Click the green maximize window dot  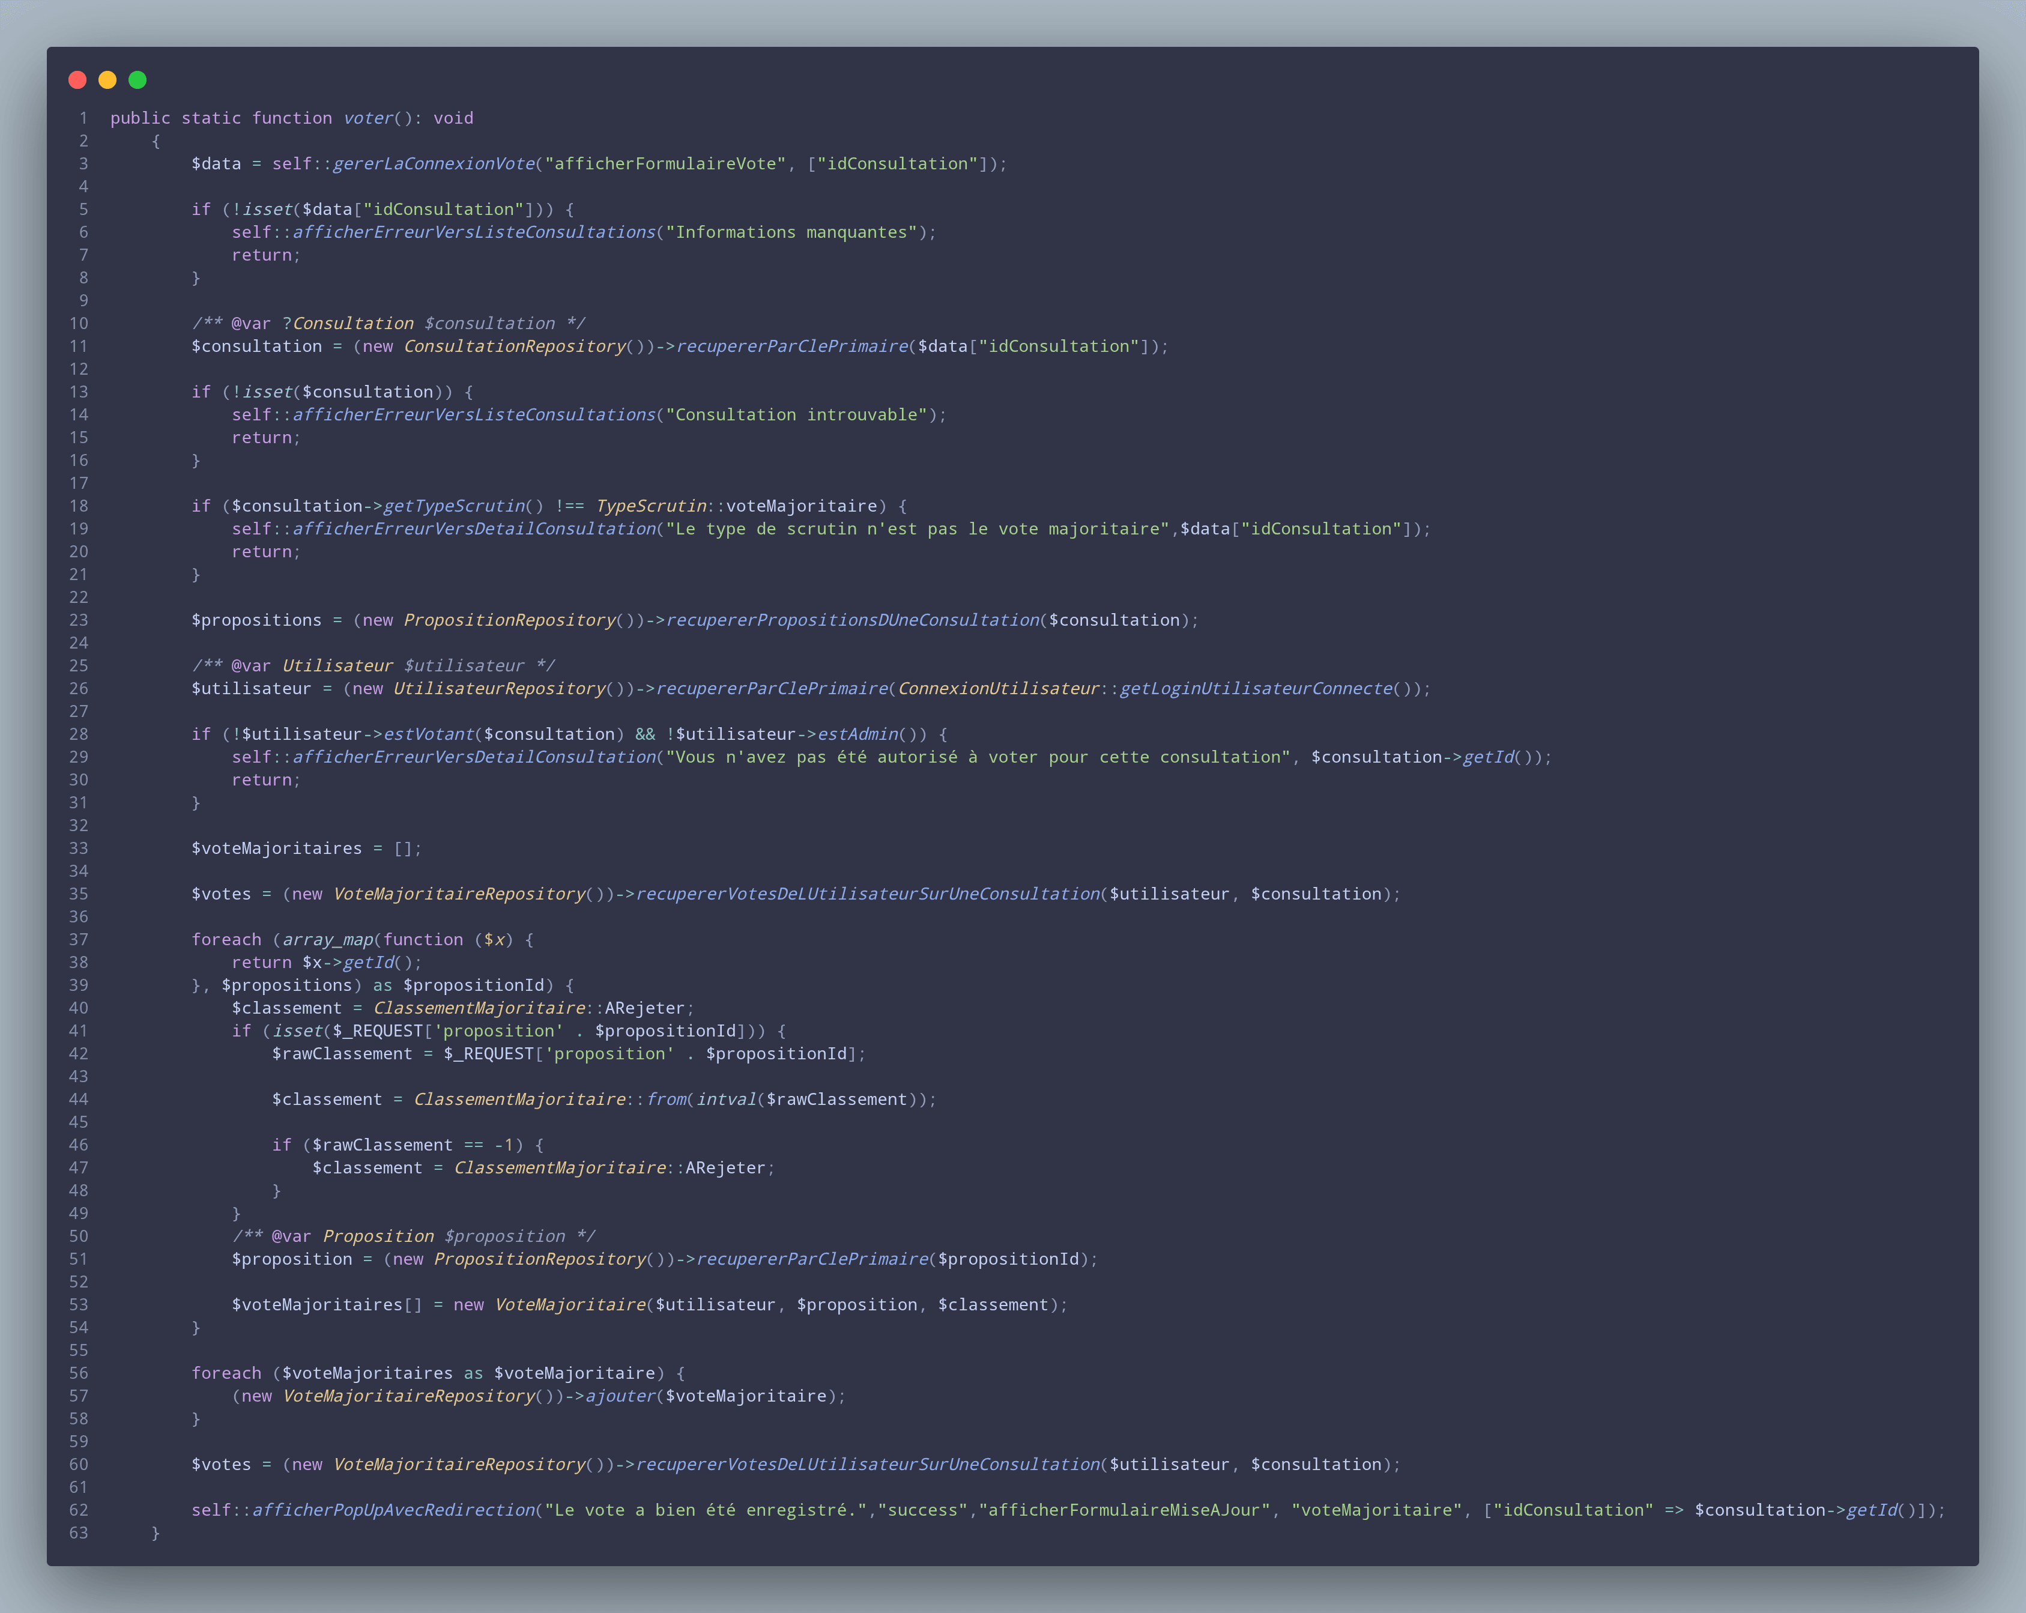137,80
